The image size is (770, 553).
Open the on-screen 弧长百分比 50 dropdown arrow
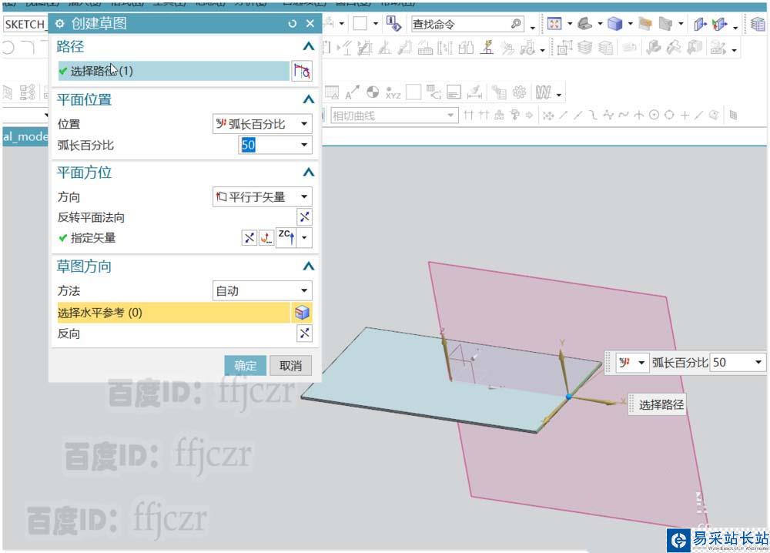(x=758, y=363)
